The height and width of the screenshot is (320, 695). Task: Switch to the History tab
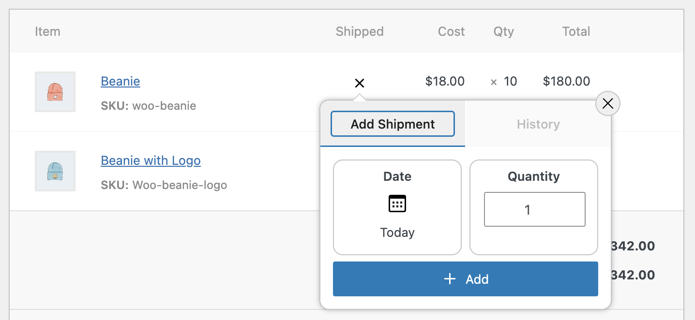pos(538,124)
